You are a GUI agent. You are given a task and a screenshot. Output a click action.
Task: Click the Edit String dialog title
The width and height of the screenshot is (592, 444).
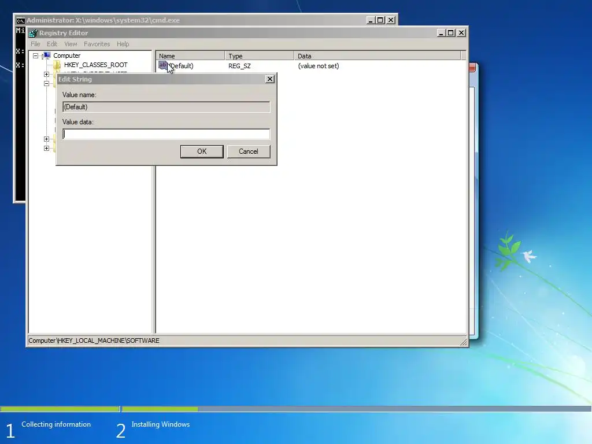pyautogui.click(x=75, y=79)
